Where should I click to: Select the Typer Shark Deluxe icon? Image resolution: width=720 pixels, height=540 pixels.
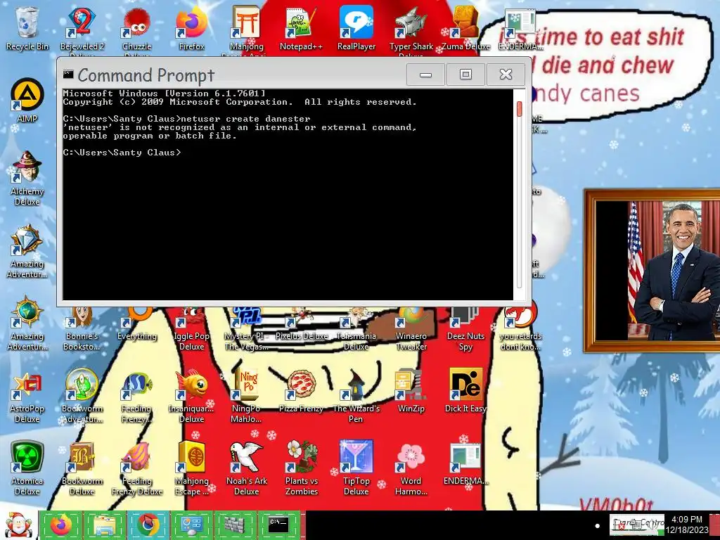point(411,27)
